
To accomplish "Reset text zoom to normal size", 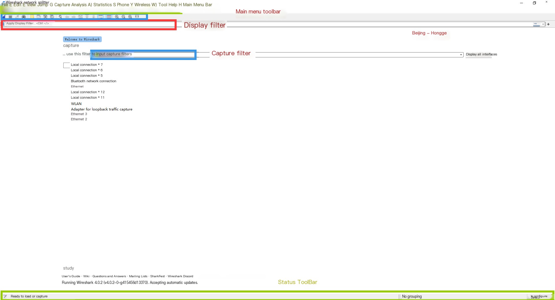I will (130, 17).
